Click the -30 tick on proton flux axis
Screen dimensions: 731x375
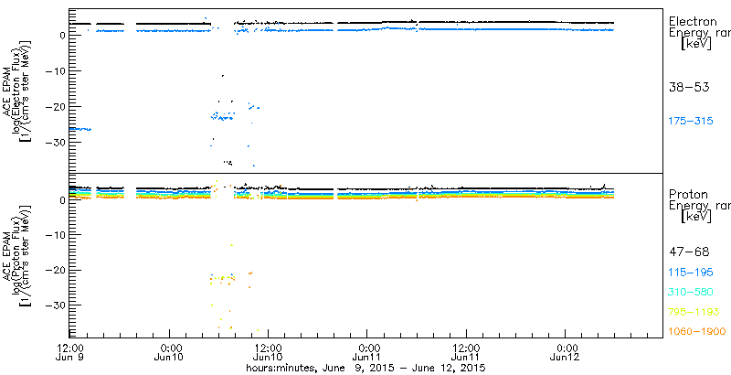54,305
